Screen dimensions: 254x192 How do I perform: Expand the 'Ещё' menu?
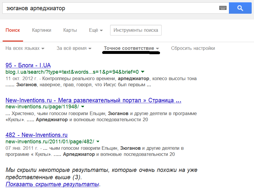96,30
